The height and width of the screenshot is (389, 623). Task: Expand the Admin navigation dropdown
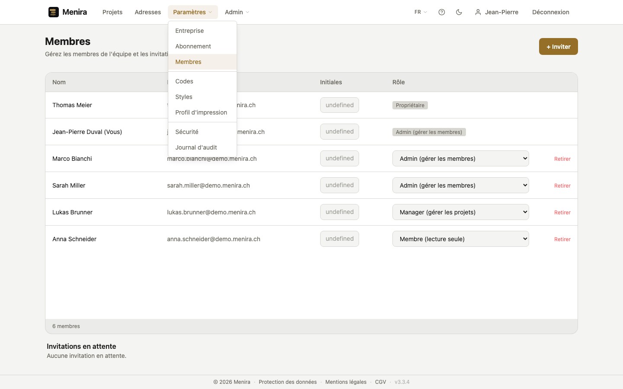(237, 12)
